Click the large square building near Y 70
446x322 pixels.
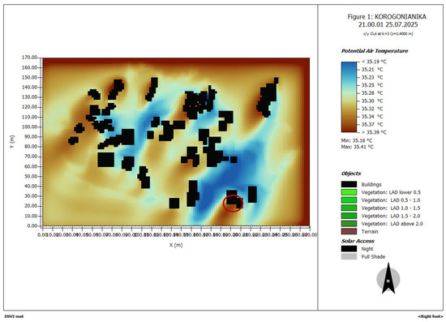[105, 160]
